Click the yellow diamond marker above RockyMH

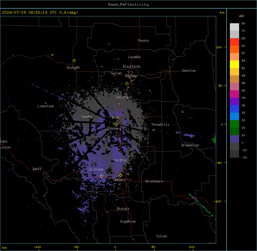click(74, 61)
